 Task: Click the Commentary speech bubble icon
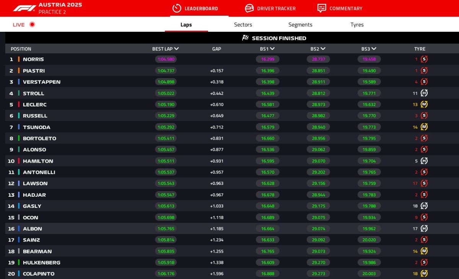pyautogui.click(x=322, y=8)
